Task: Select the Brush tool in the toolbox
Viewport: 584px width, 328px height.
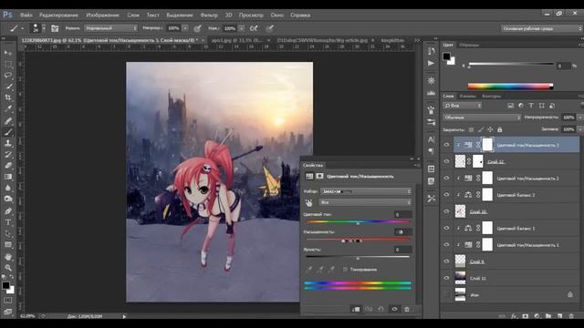Action: pyautogui.click(x=8, y=132)
